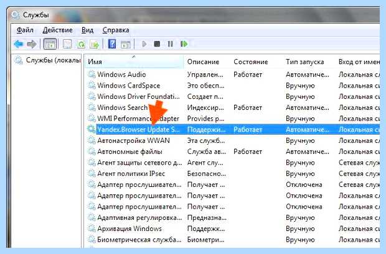This screenshot has height=254, width=386.
Task: Select Агент защиты сетевого доступа service
Action: pyautogui.click(x=139, y=163)
